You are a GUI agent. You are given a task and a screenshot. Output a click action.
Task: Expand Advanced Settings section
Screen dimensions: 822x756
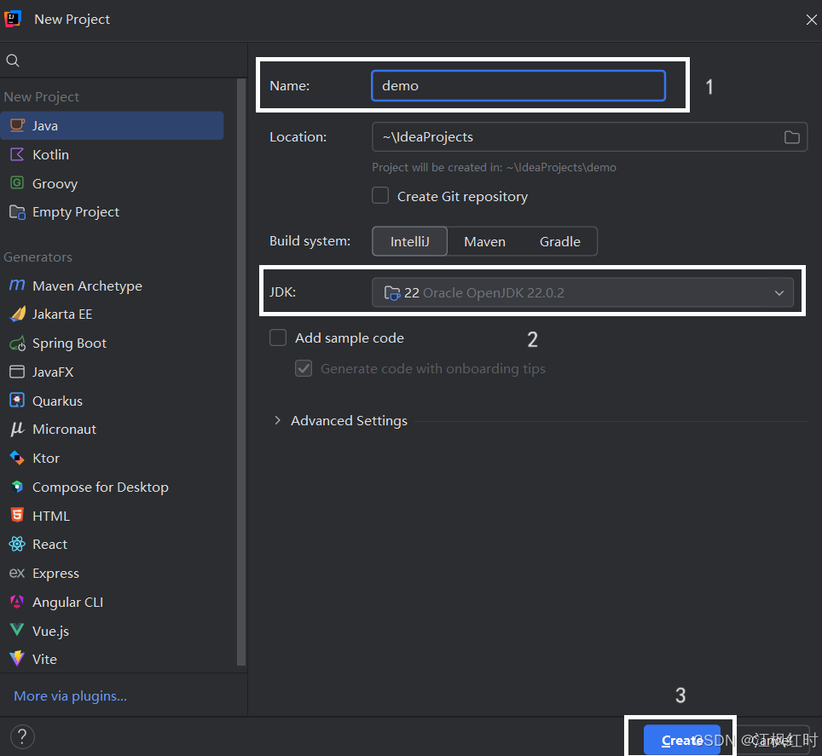coord(277,420)
